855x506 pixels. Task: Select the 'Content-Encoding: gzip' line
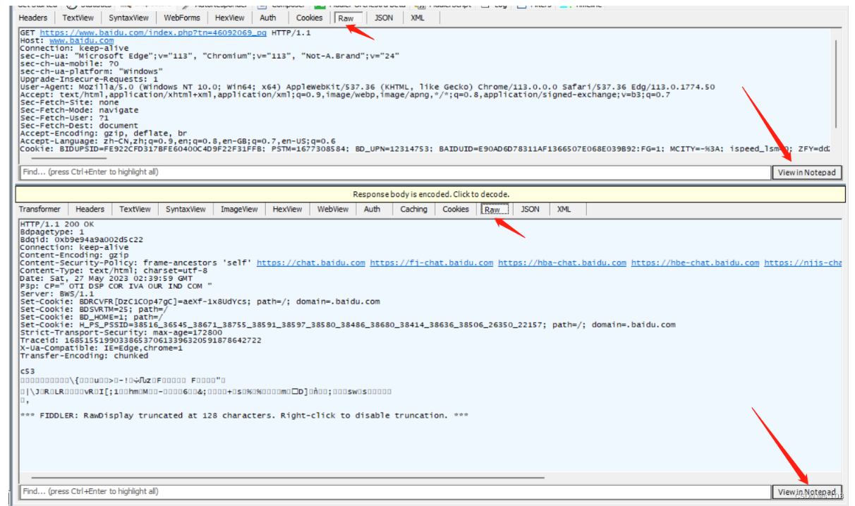[74, 255]
